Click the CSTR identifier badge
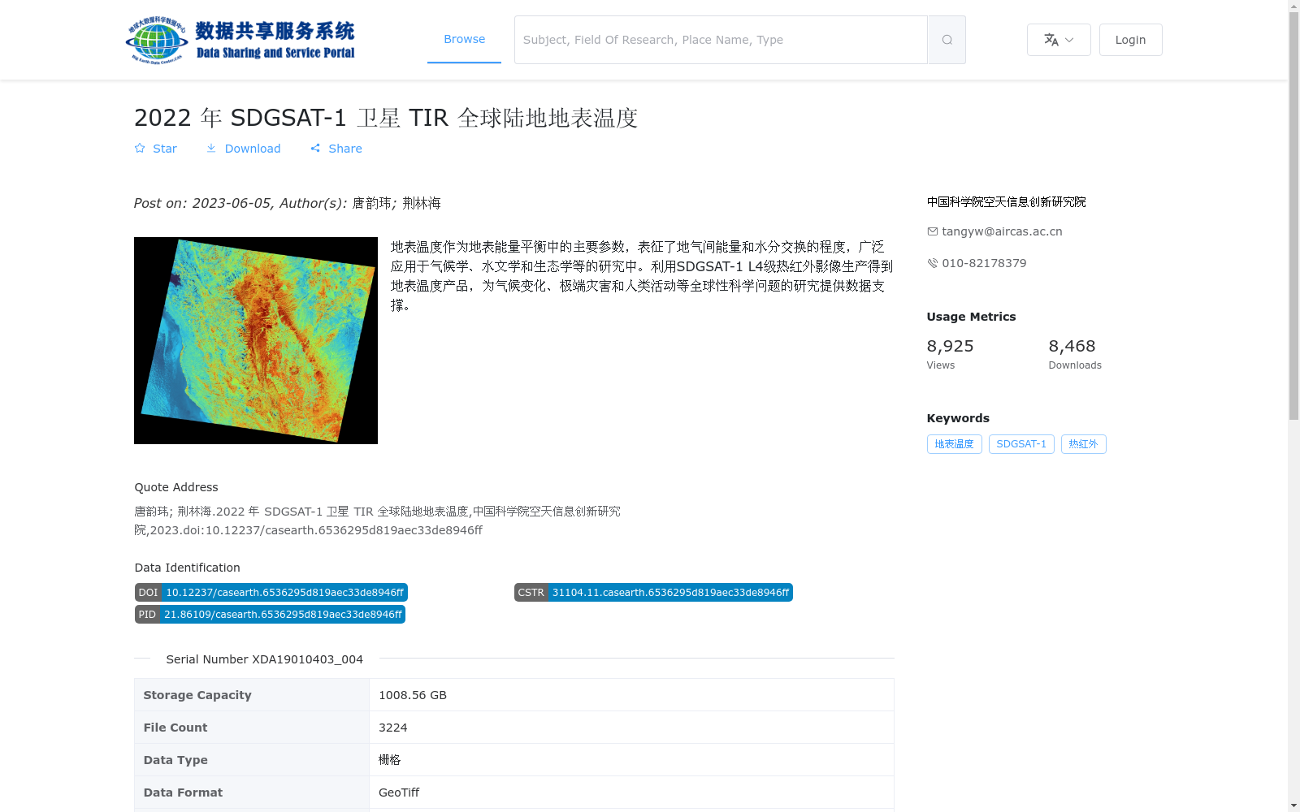Viewport: 1300px width, 812px height. (653, 593)
